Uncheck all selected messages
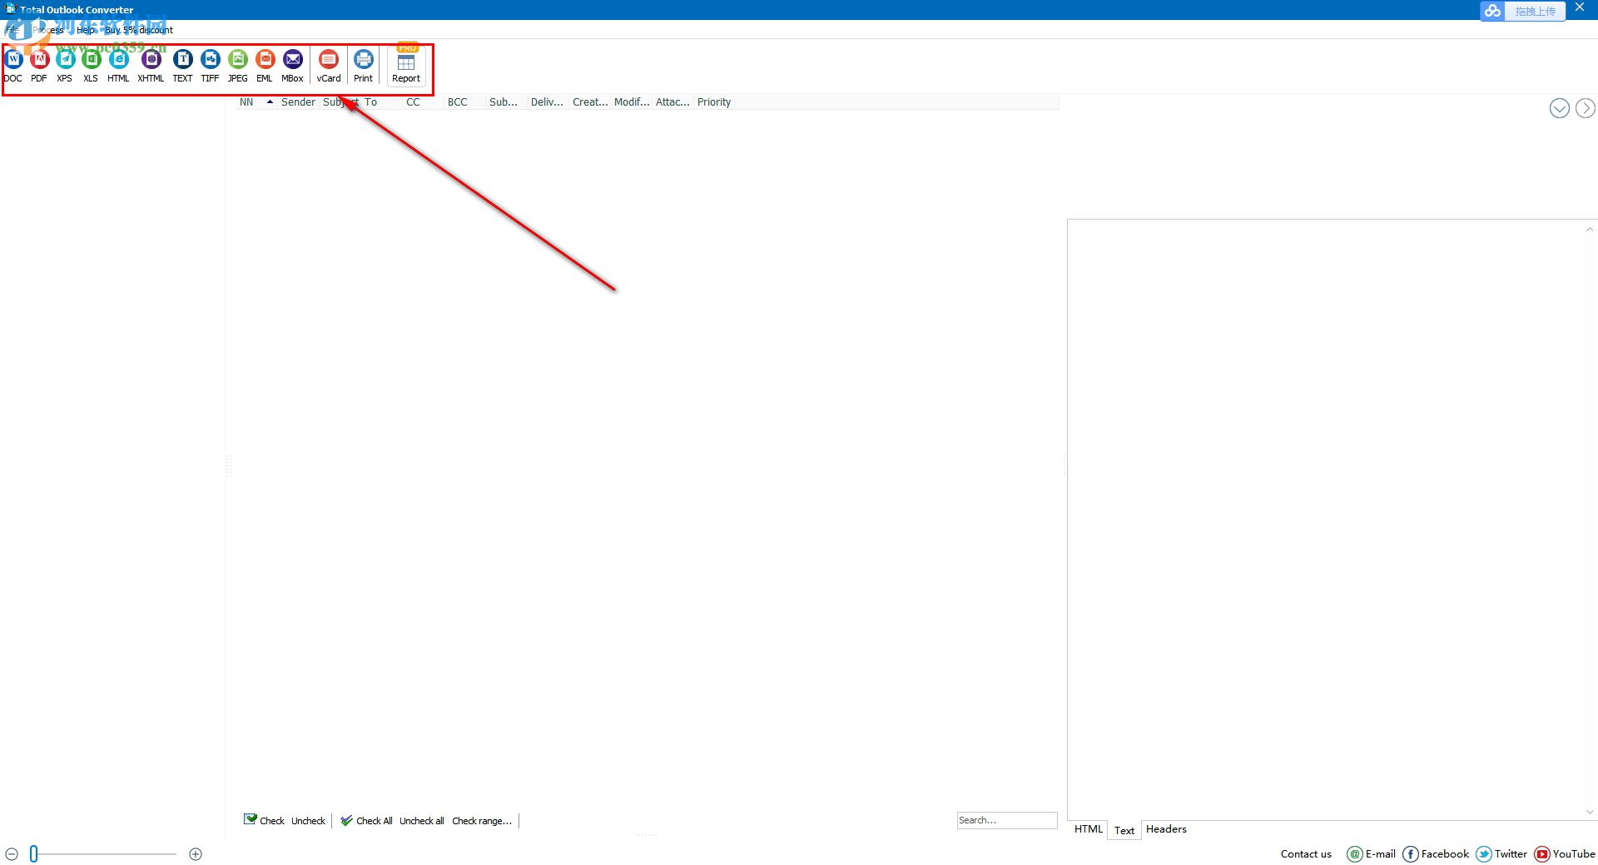Viewport: 1598px width, 865px height. click(x=422, y=821)
